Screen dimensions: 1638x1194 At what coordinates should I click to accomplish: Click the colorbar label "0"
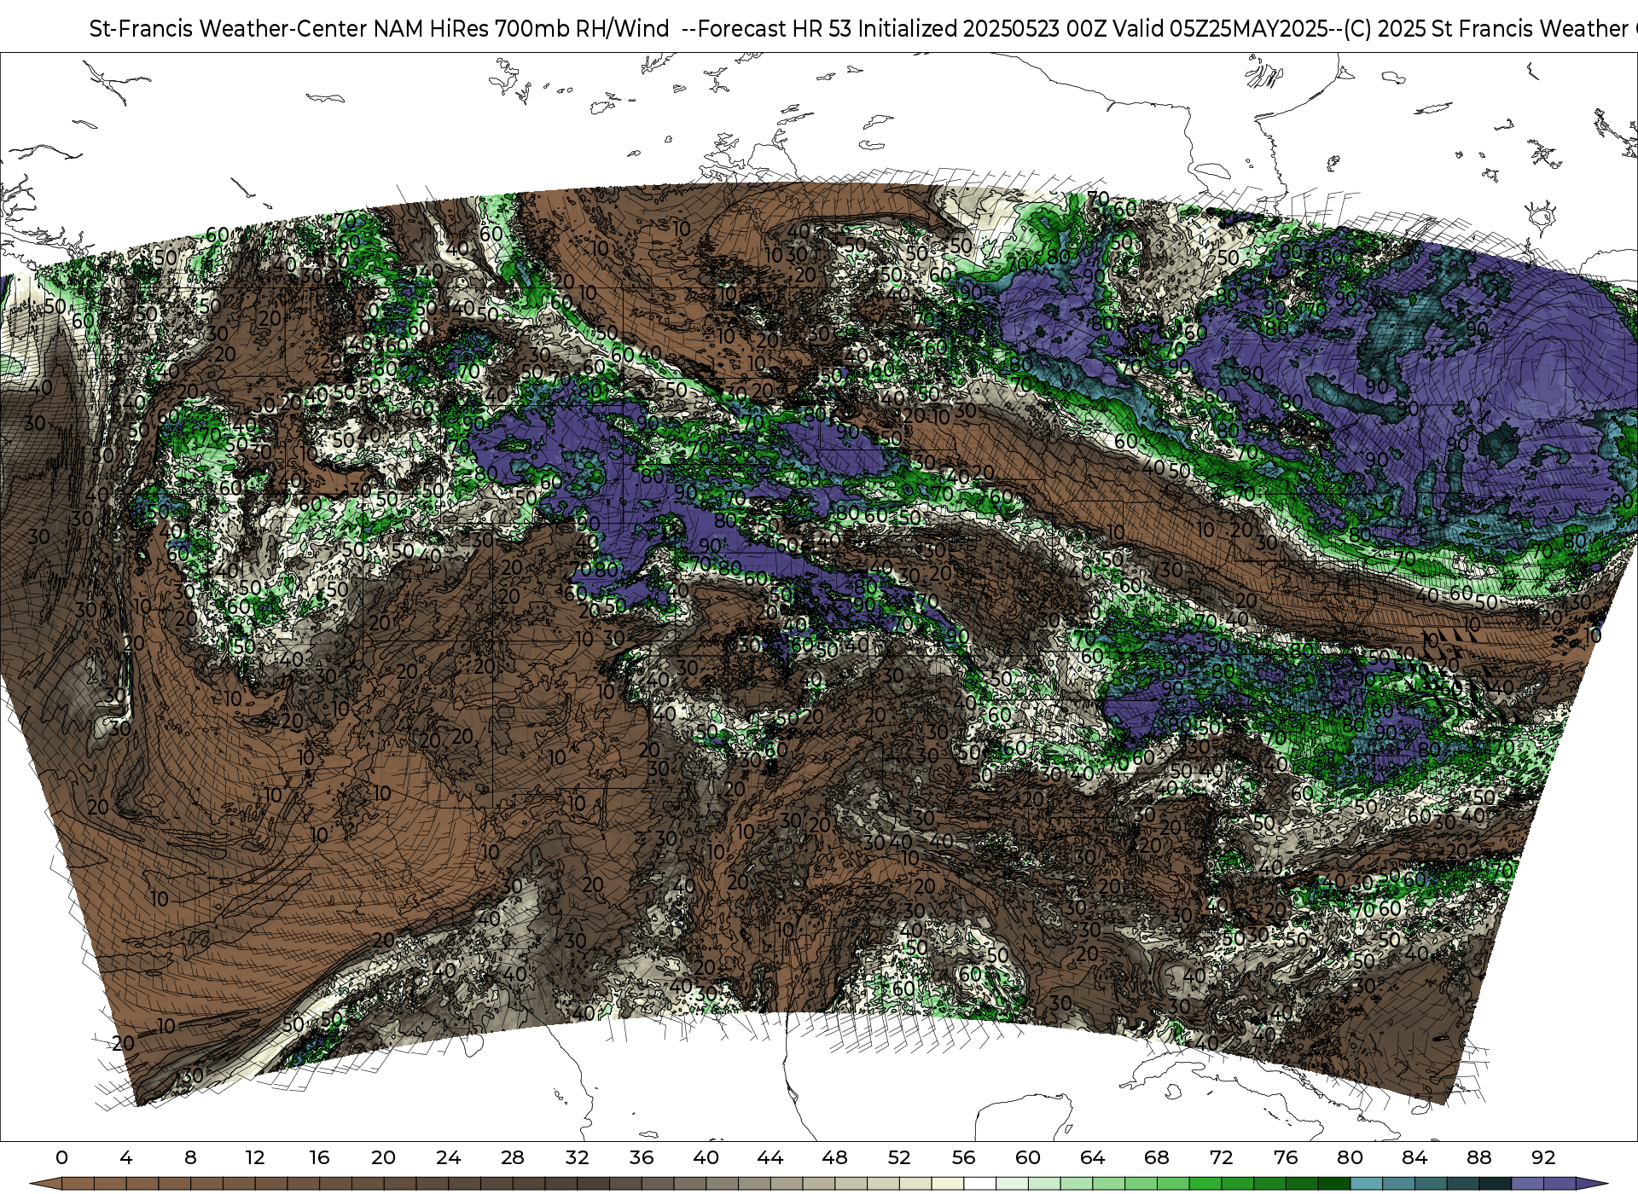[61, 1157]
